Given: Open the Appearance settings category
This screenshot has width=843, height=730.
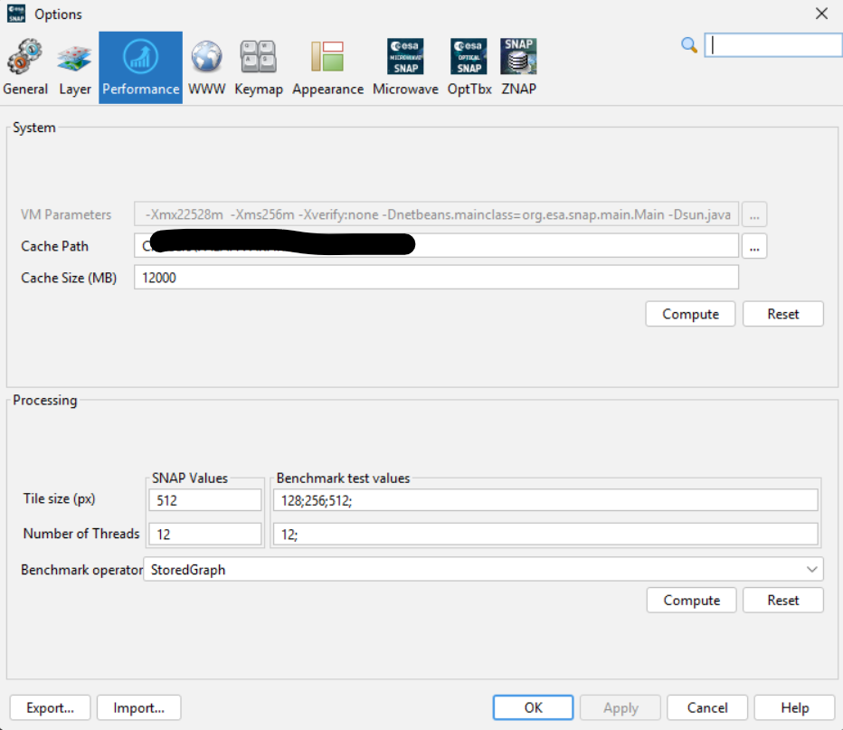Looking at the screenshot, I should [327, 68].
